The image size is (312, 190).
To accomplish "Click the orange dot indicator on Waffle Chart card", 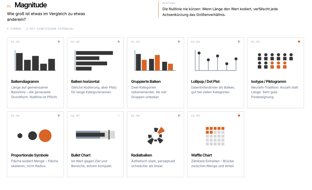I will pyautogui.click(x=239, y=115).
